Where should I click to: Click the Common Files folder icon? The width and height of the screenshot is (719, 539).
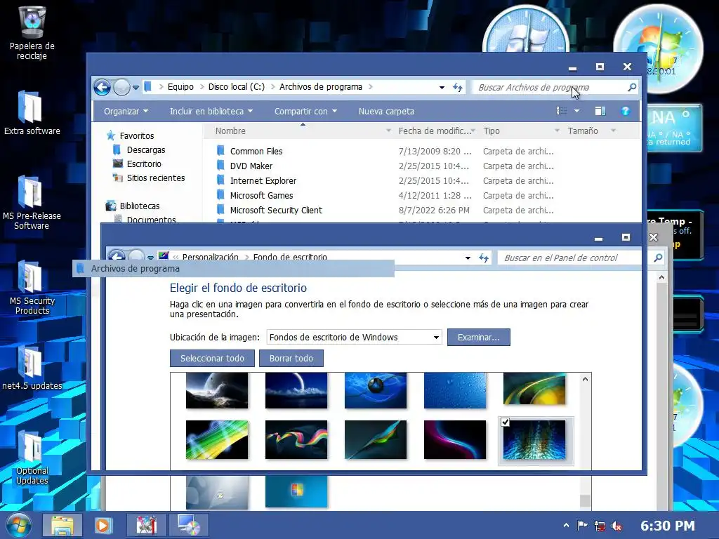click(x=221, y=150)
